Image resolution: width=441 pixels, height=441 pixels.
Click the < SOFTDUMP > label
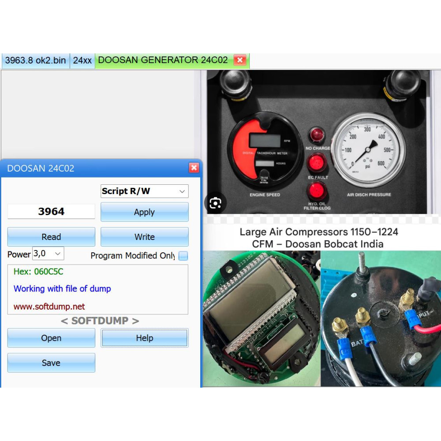pos(100,321)
